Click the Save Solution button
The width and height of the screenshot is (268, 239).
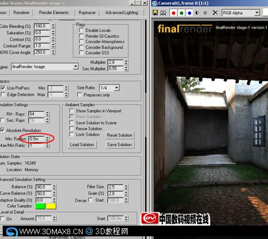(120, 145)
